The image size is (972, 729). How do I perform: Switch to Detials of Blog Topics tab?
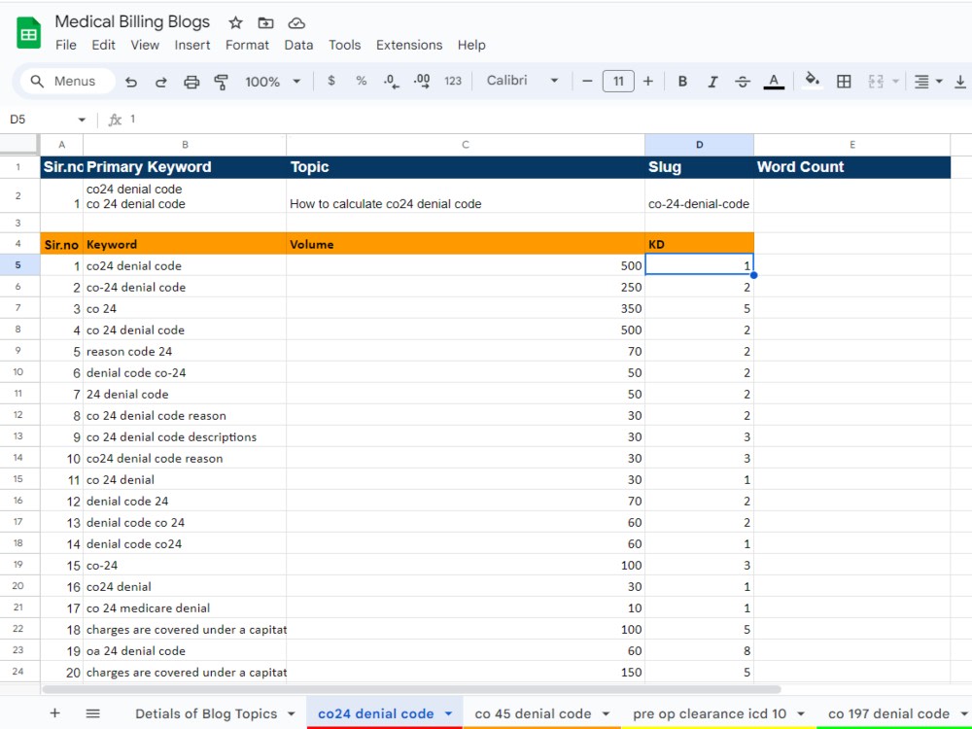pos(206,713)
